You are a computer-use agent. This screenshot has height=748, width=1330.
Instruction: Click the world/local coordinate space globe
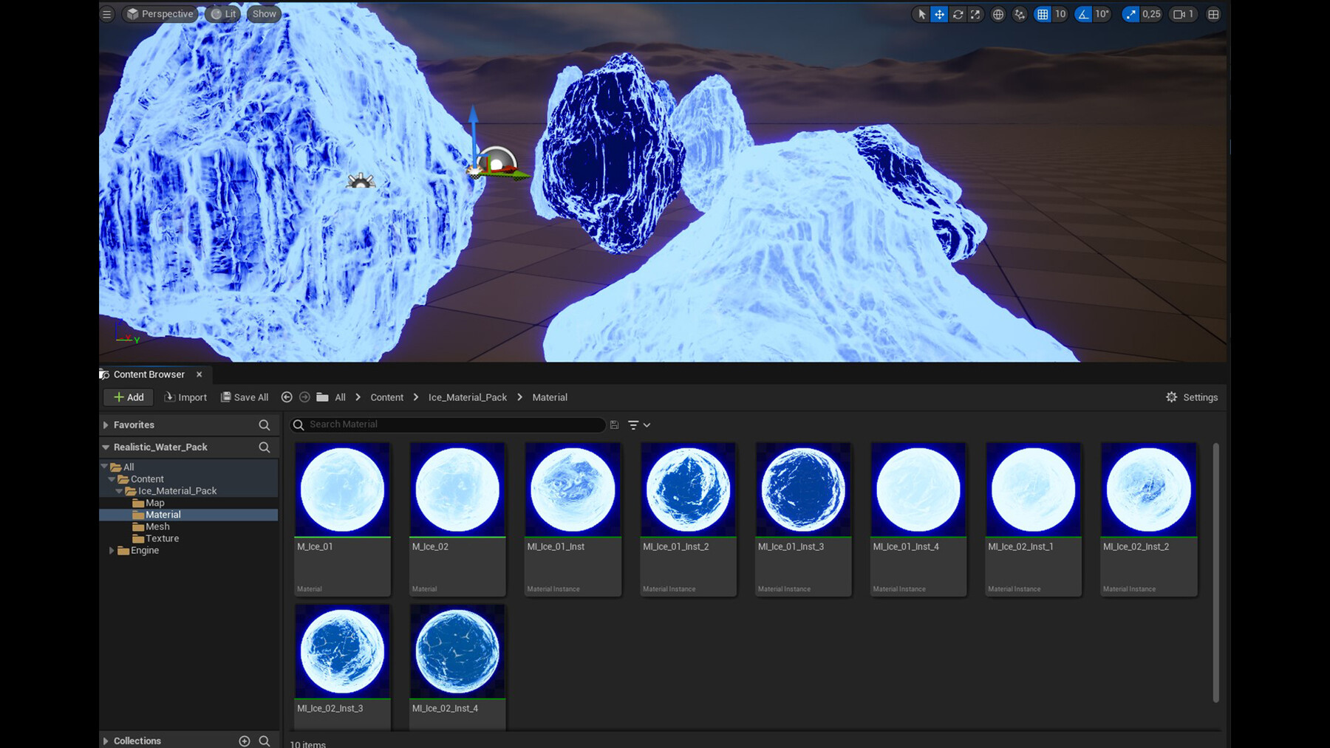997,14
